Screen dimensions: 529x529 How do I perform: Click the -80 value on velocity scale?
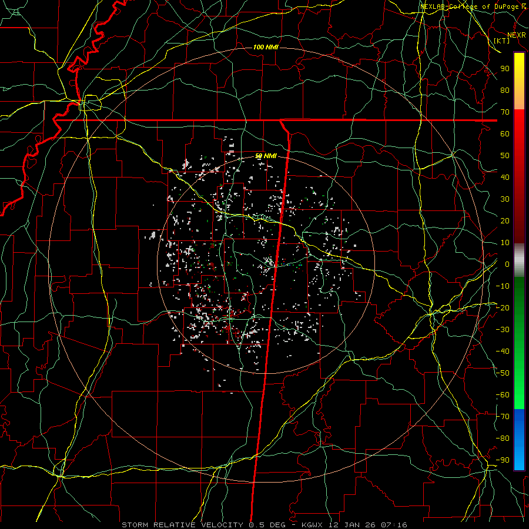pos(503,438)
